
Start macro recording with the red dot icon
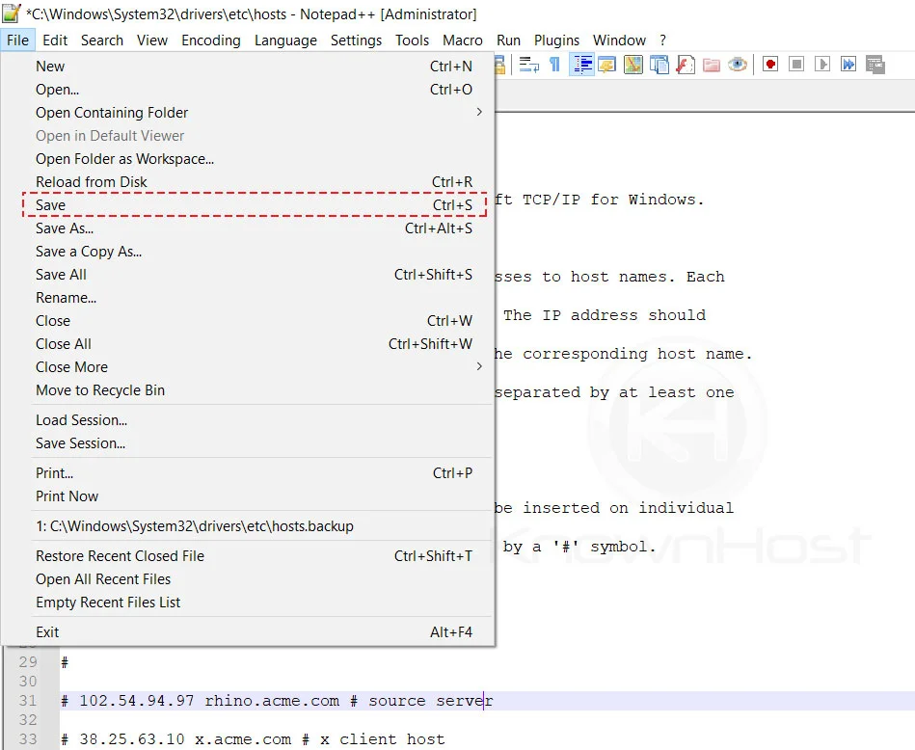tap(769, 64)
